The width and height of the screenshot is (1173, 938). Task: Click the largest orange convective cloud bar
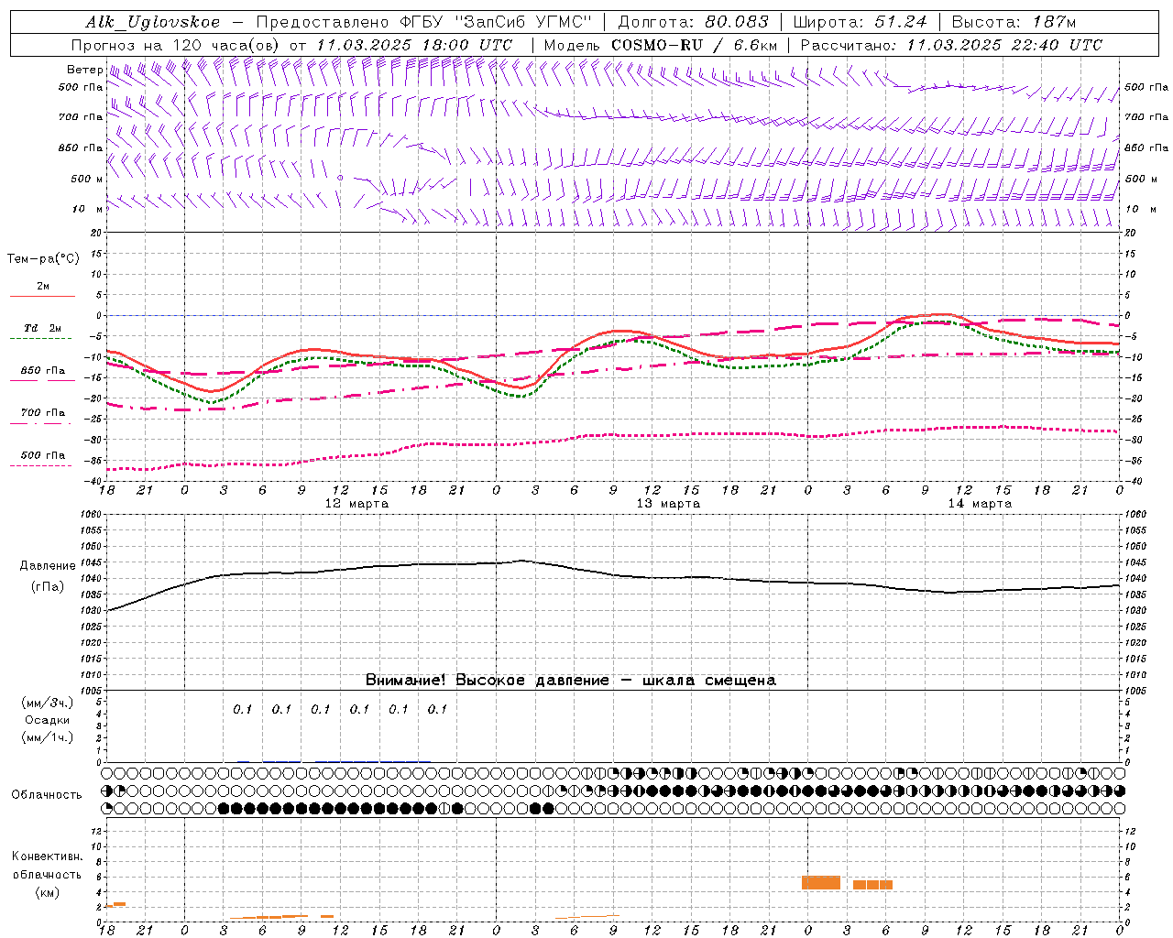821,882
